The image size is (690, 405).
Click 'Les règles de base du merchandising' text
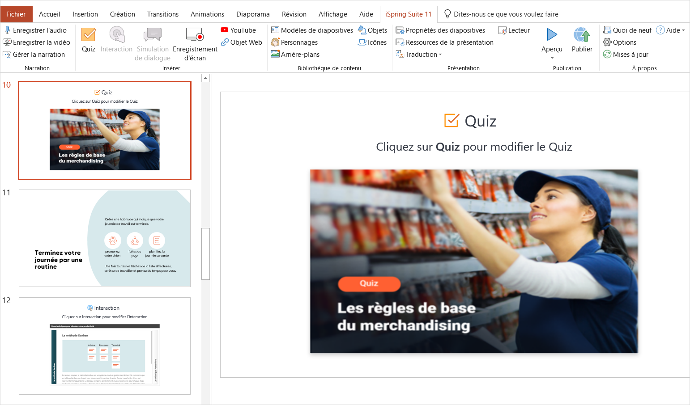(406, 316)
